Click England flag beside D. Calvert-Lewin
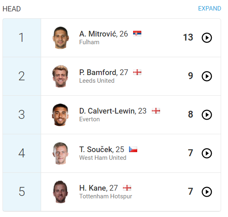 [x=156, y=111]
